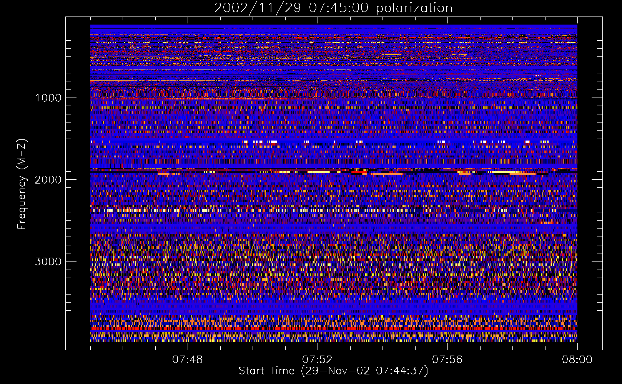Click the 07:48 time tick label

tap(187, 360)
